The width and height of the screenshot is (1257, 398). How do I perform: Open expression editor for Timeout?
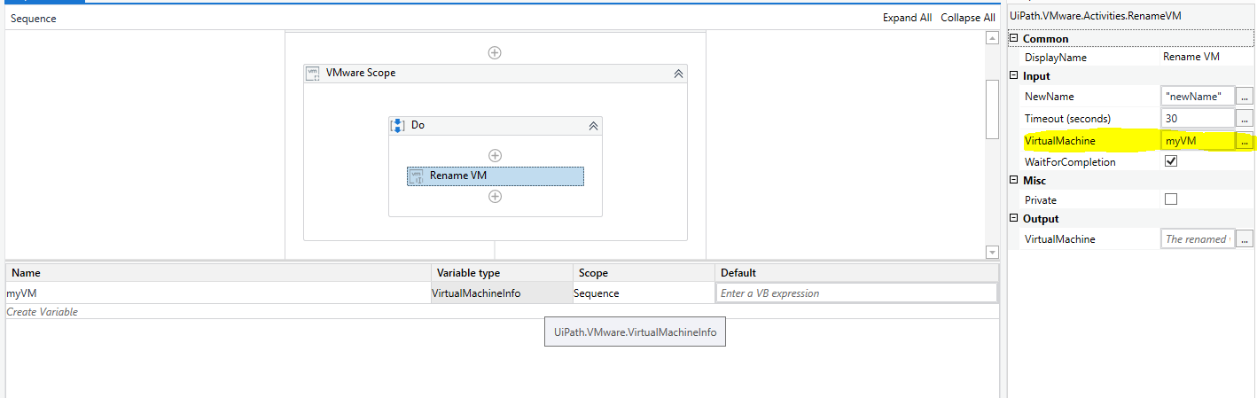coord(1245,118)
